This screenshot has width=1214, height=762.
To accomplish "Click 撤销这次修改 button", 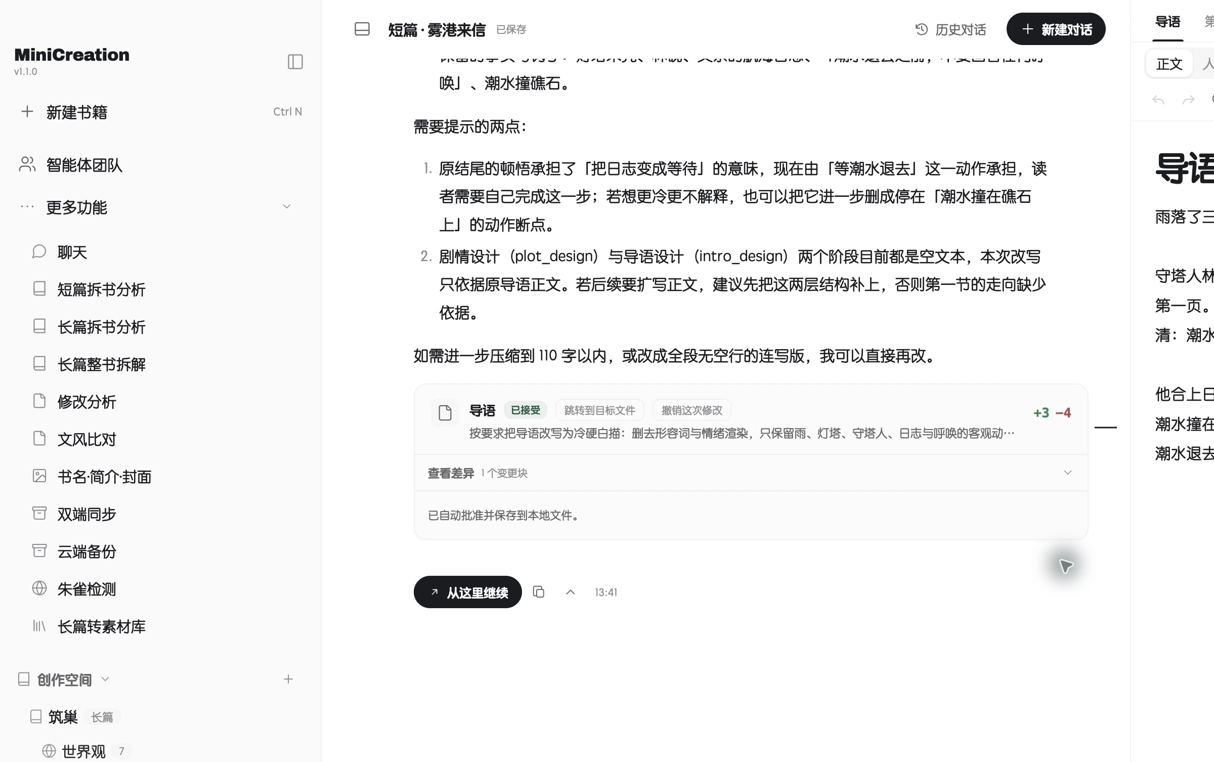I will (x=692, y=410).
